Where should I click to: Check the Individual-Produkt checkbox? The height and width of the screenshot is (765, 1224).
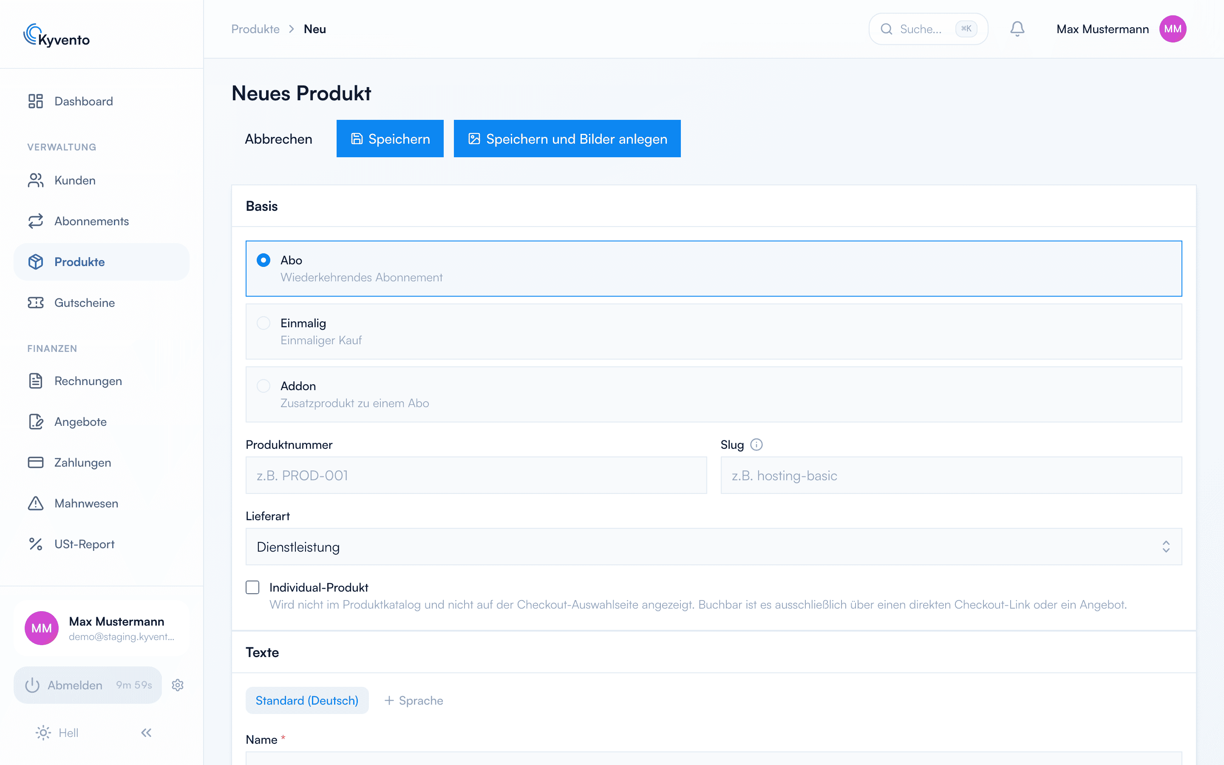click(252, 587)
